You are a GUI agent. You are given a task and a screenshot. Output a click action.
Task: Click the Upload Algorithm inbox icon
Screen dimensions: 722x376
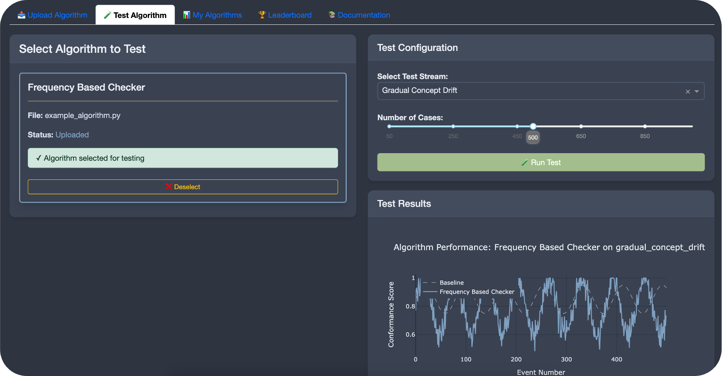point(21,15)
